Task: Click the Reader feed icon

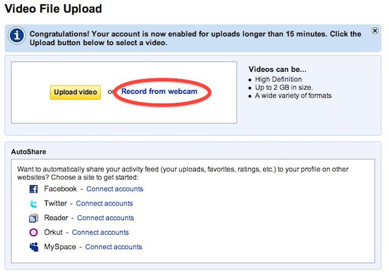Action: pos(33,218)
